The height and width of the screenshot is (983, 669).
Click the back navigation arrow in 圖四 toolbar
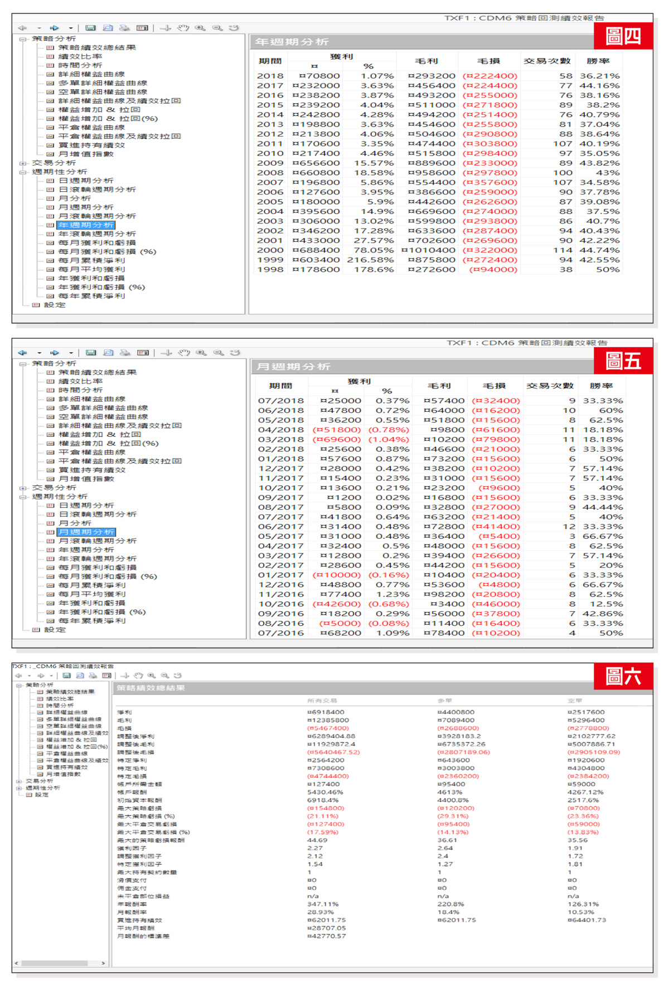pyautogui.click(x=22, y=28)
